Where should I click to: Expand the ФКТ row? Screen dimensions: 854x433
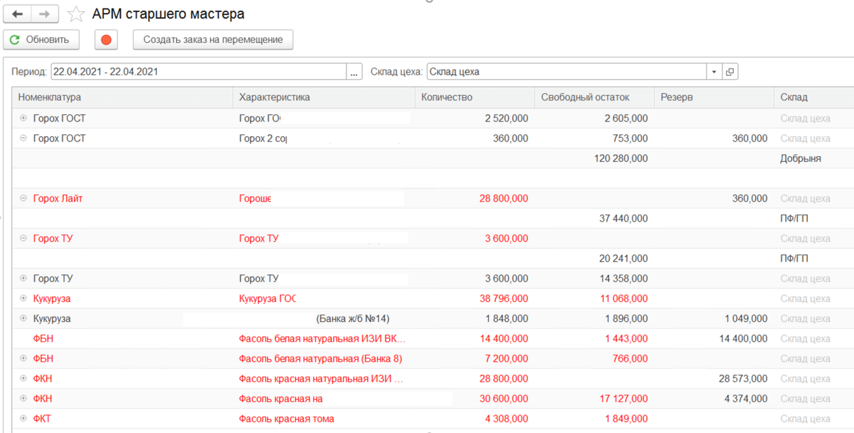23,418
